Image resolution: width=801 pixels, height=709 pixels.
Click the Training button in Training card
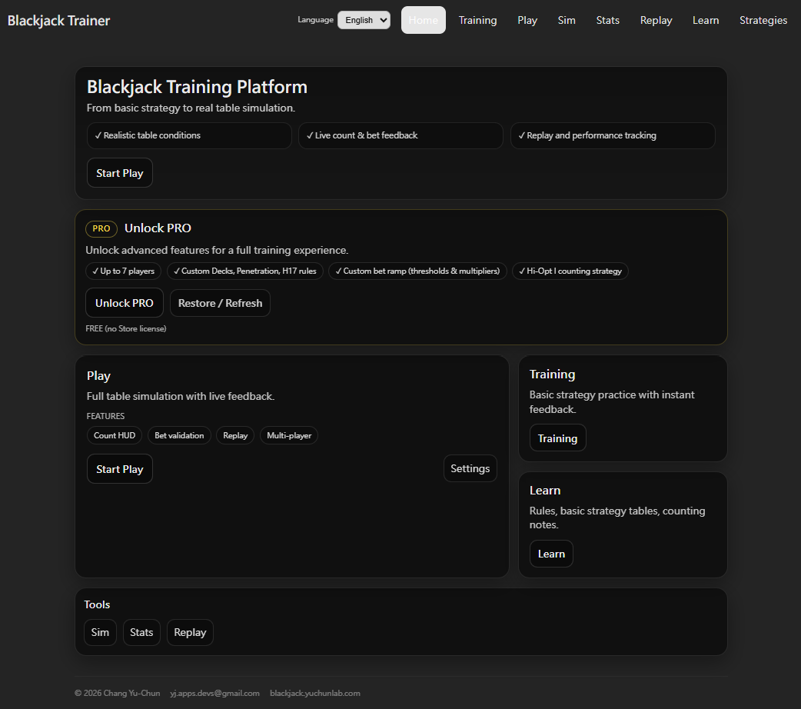[x=557, y=438]
